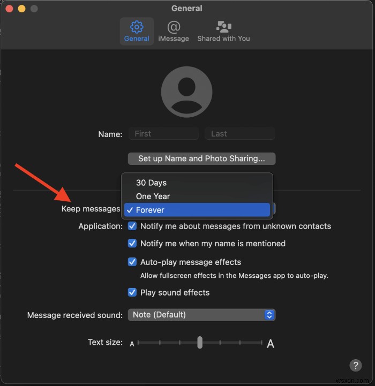375x386 pixels.
Task: Click Set up Name and Photo Sharing button
Action: 201,159
